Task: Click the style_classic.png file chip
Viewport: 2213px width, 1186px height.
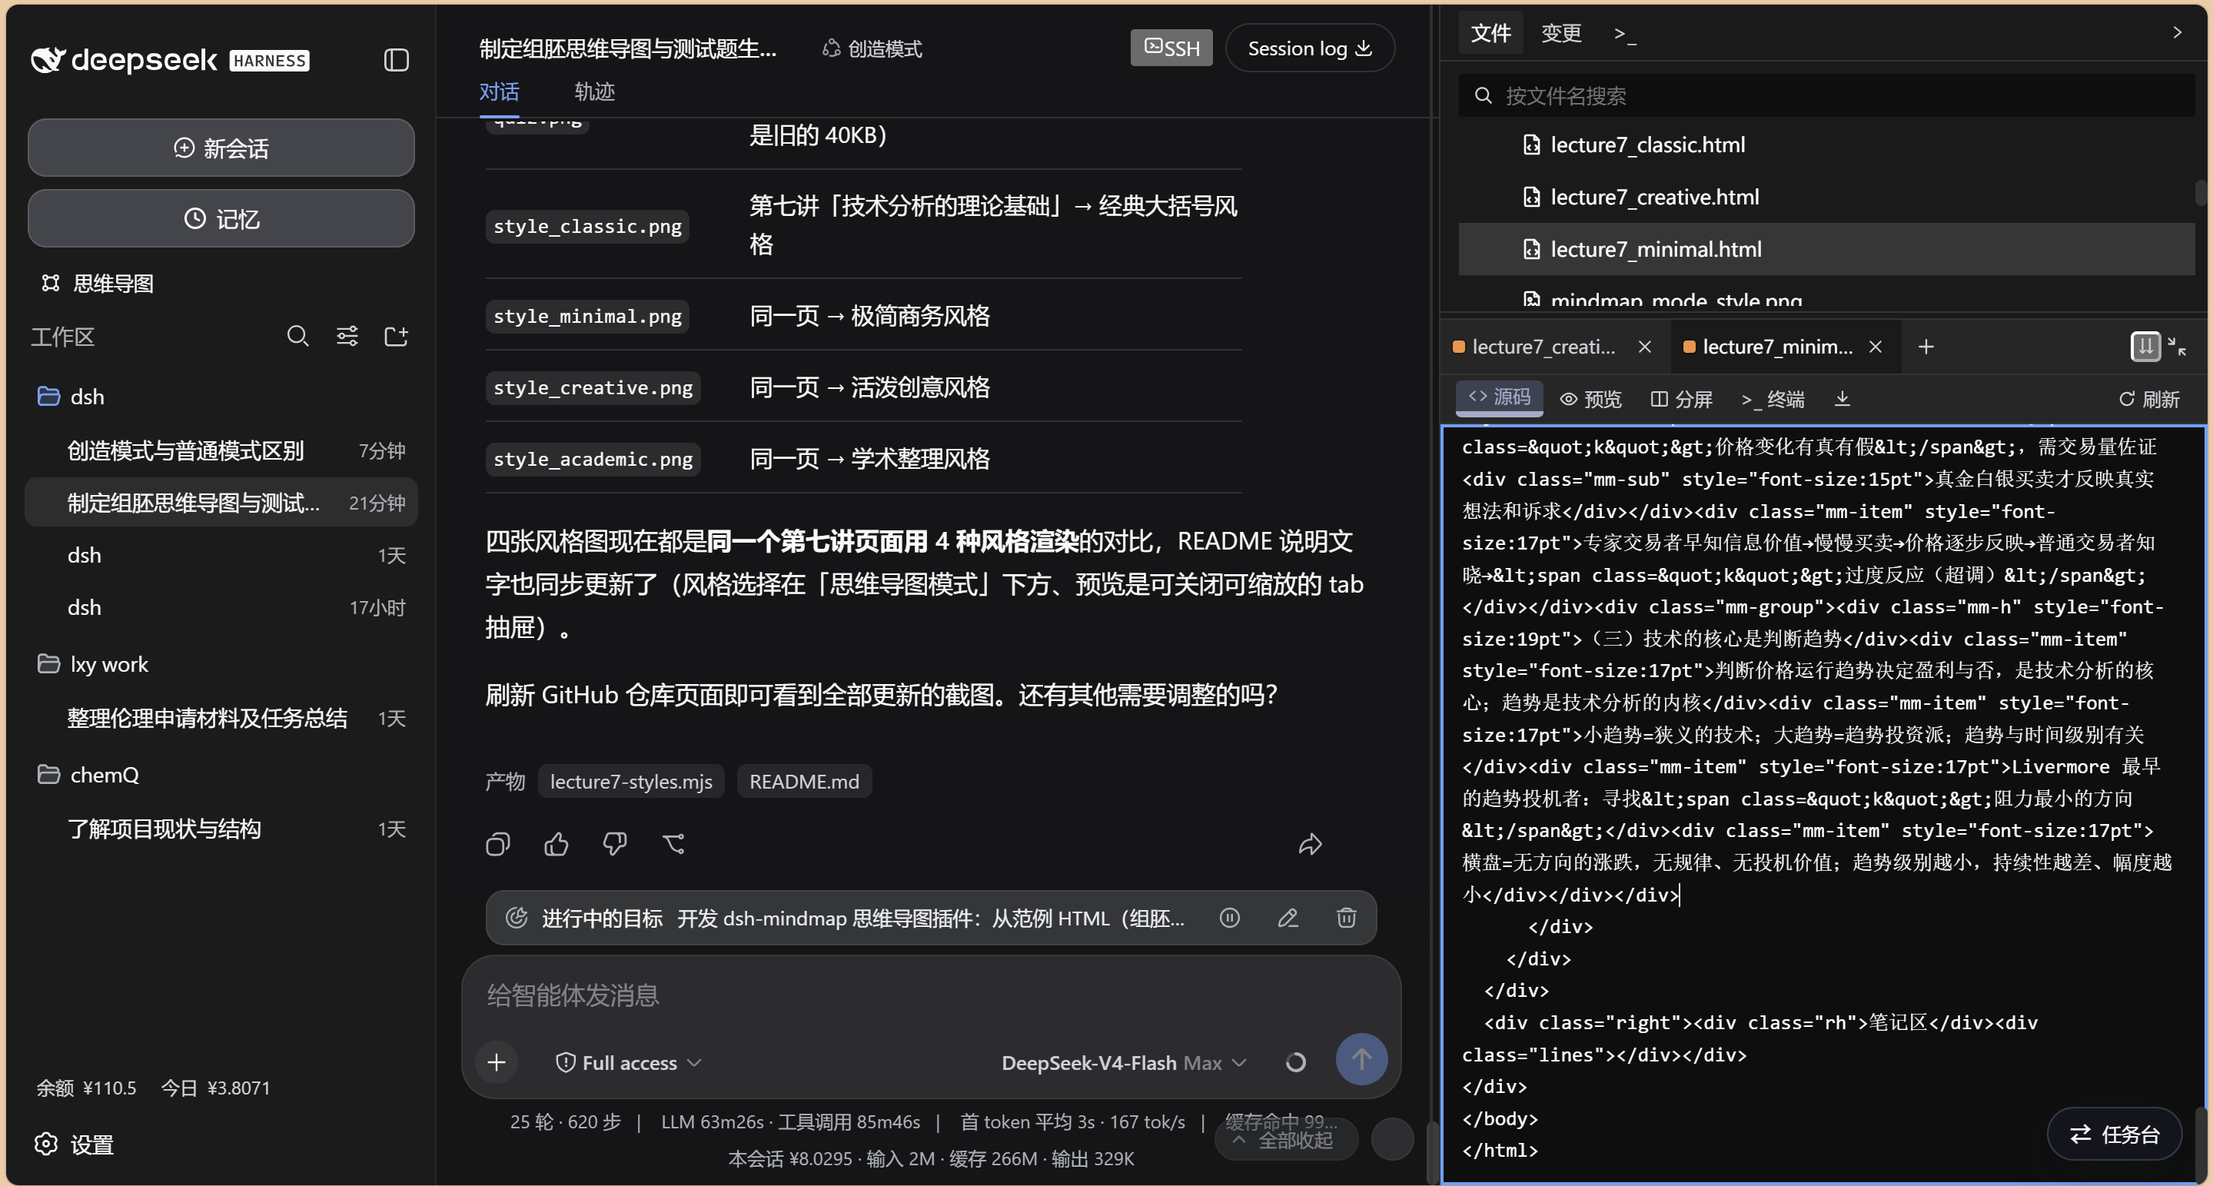Action: (587, 227)
